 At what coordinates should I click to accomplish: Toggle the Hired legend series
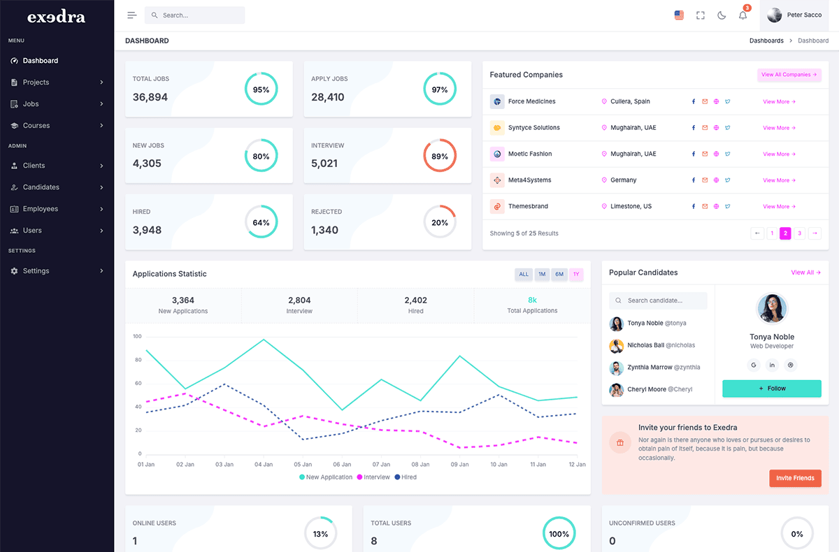tap(406, 477)
